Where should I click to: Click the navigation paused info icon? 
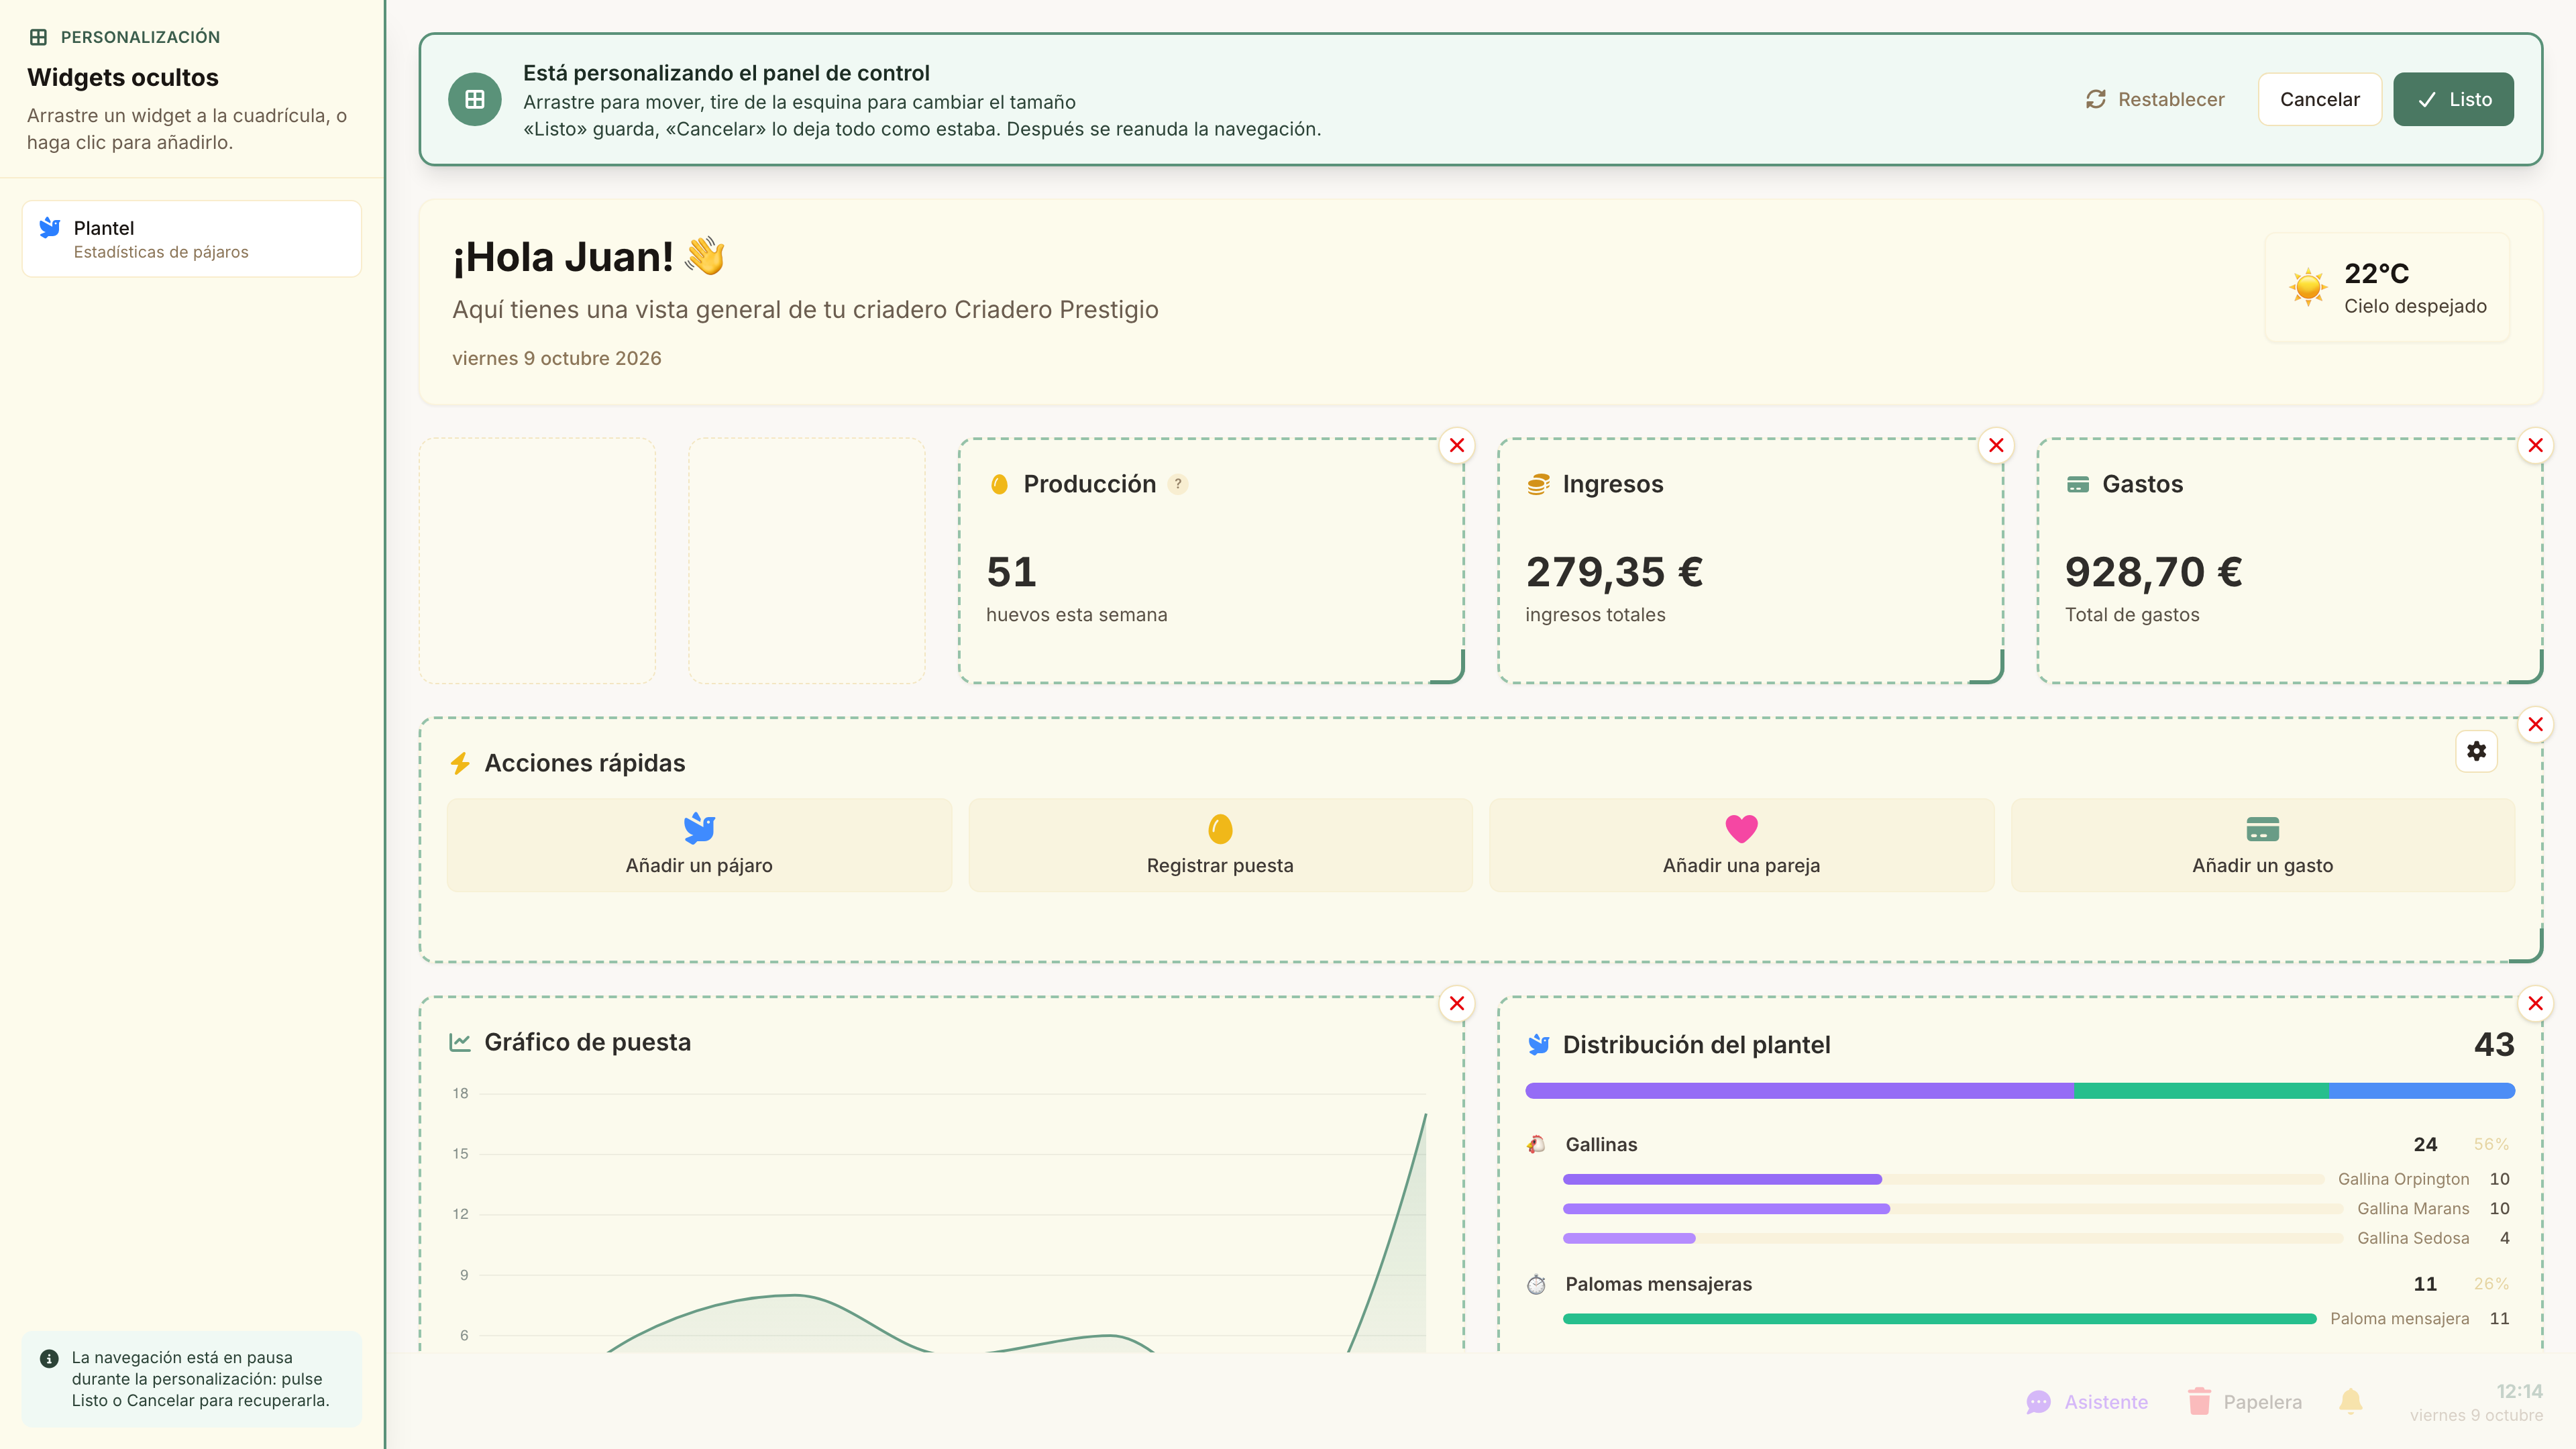click(x=49, y=1358)
